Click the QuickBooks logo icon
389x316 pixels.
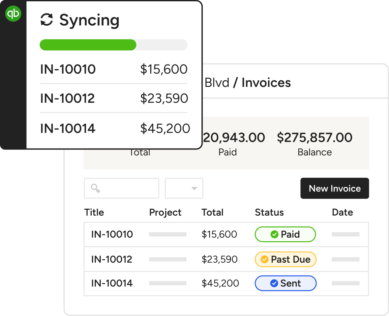point(13,14)
